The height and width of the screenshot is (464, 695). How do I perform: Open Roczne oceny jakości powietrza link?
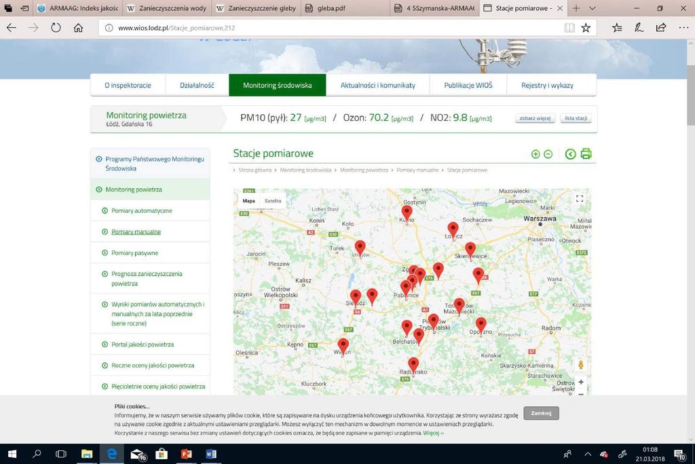(x=153, y=365)
